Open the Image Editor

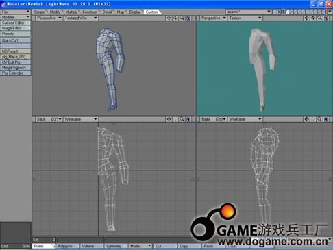[x=15, y=28]
